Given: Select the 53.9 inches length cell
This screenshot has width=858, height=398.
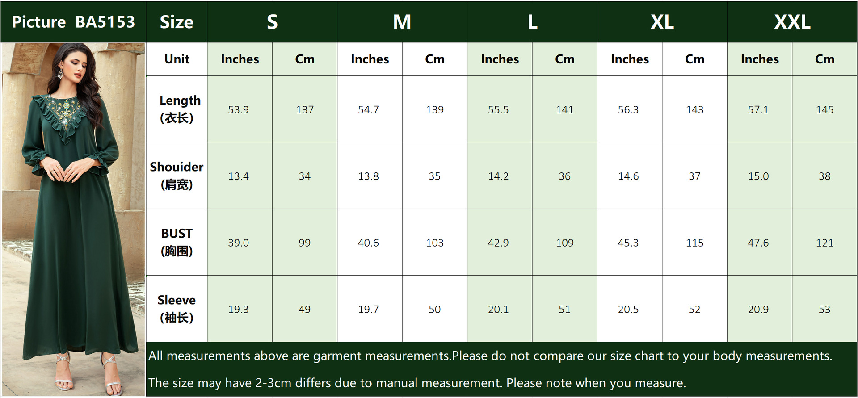Looking at the screenshot, I should [239, 109].
